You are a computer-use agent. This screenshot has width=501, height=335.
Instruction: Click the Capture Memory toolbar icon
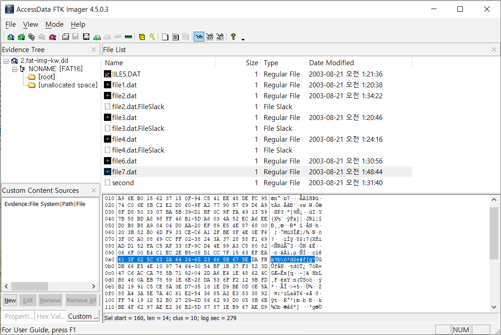128,37
